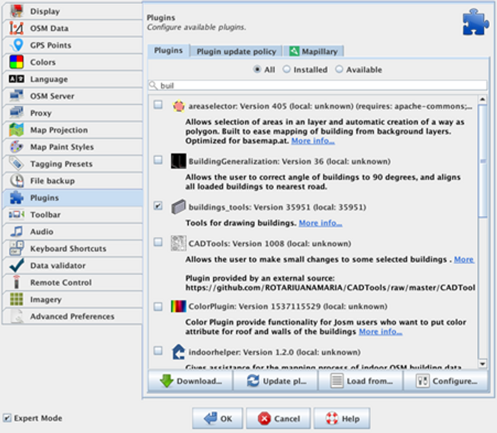Screen dimensions: 497x433
Task: Select the Installed radio button
Action: pyautogui.click(x=286, y=69)
